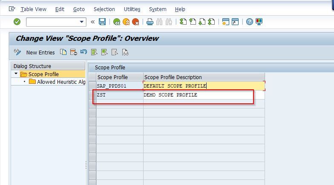Open Help with the question mark icon

[250, 22]
